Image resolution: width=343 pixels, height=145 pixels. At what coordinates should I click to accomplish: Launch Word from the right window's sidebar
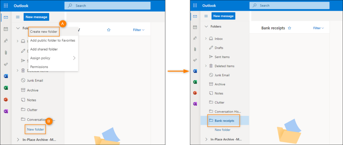(195, 71)
